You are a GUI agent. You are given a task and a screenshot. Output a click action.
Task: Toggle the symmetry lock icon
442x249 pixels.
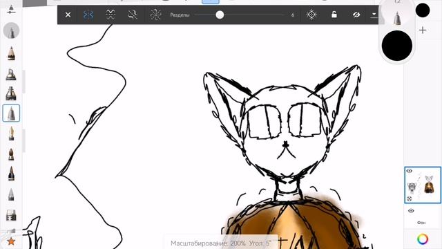click(334, 15)
